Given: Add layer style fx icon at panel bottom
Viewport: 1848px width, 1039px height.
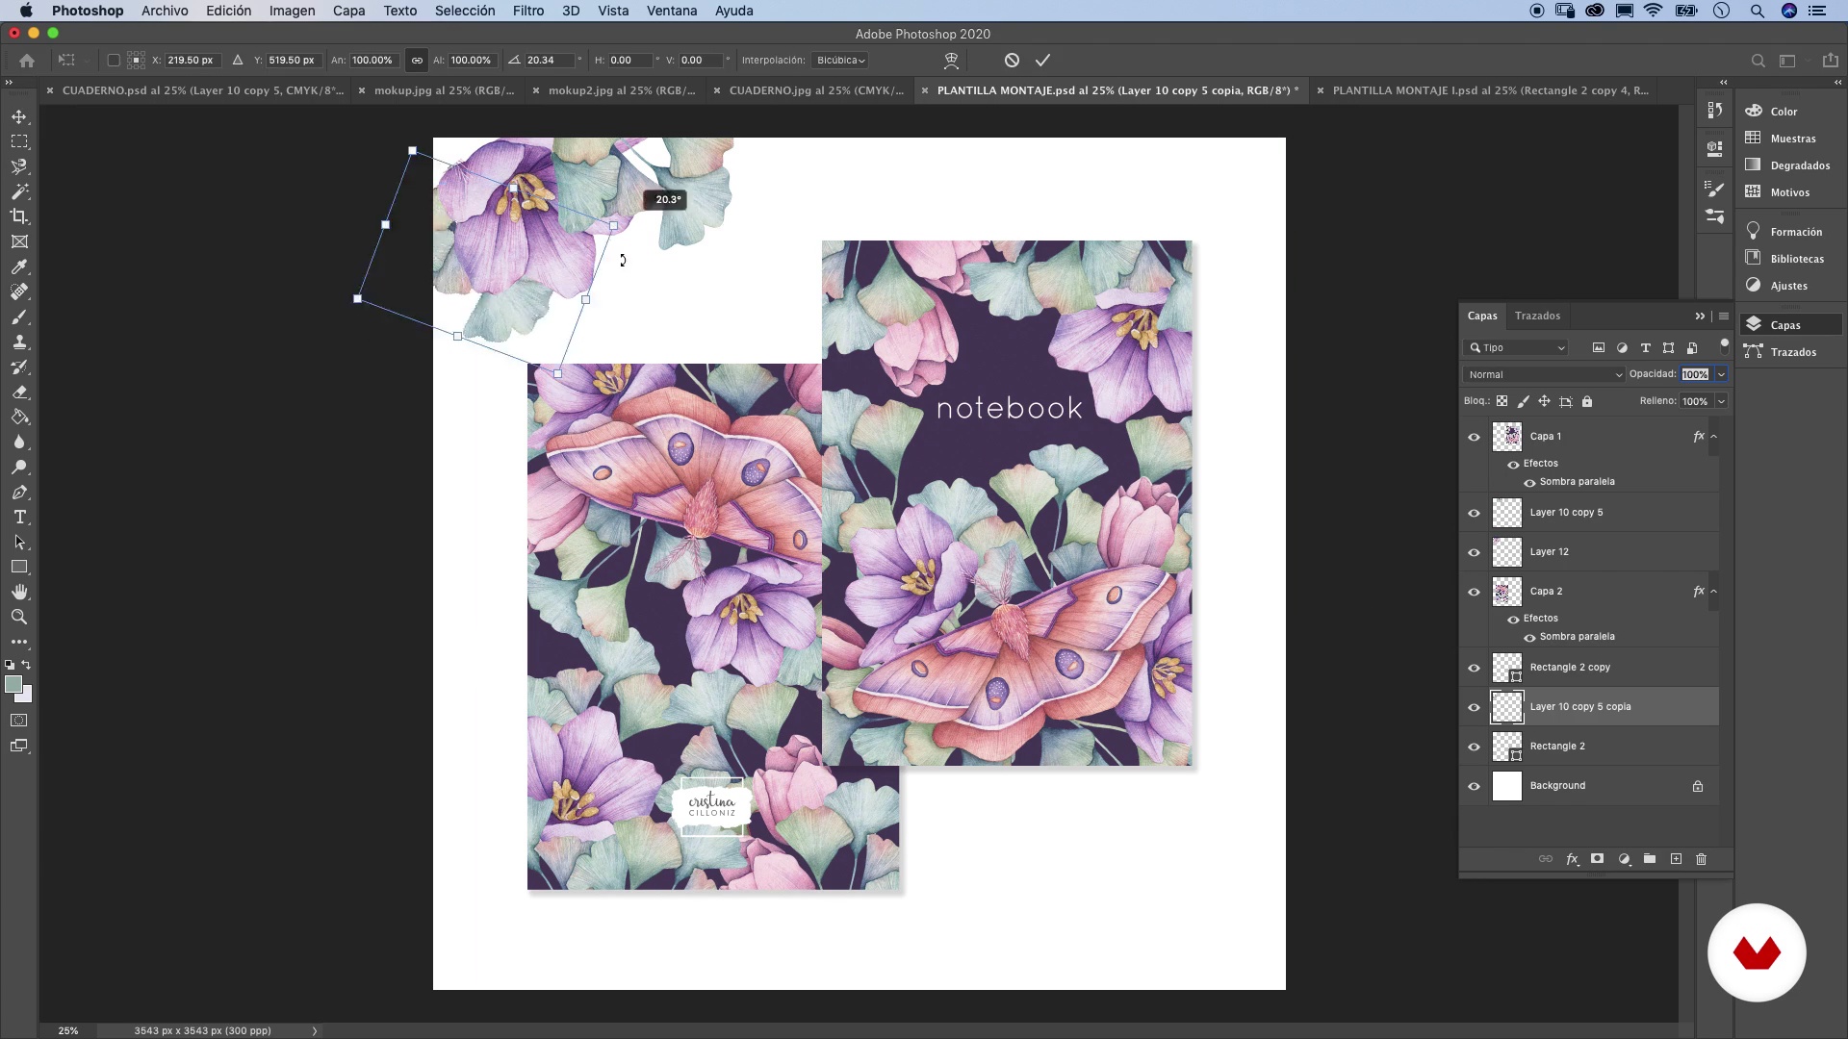Looking at the screenshot, I should [1573, 859].
